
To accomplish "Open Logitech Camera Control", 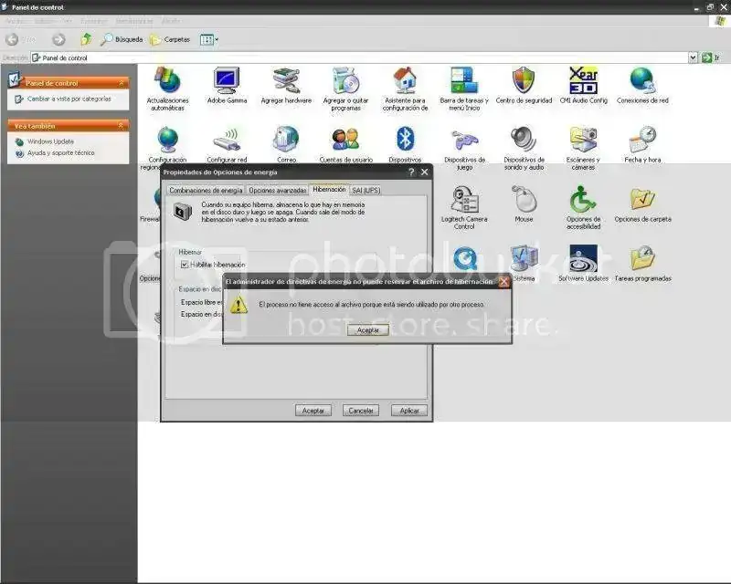I will [x=464, y=201].
